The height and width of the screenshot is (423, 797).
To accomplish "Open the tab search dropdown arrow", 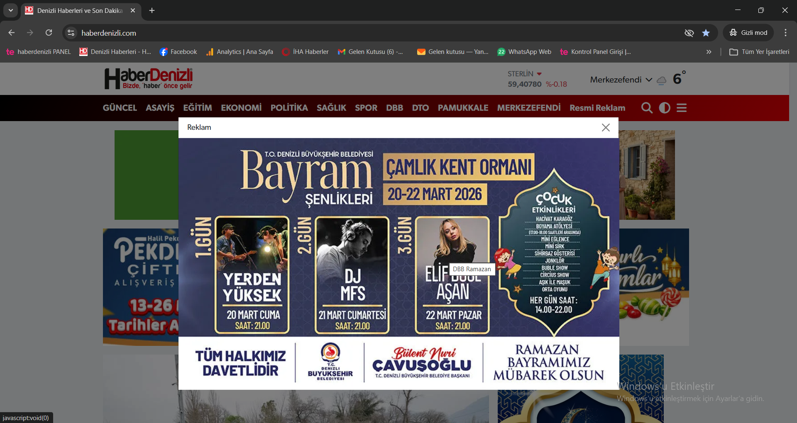I will [10, 10].
